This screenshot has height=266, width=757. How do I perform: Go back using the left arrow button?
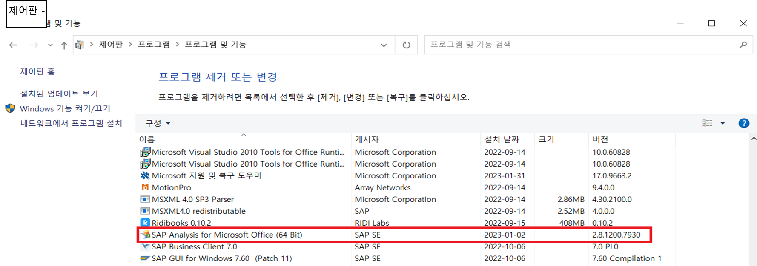13,45
